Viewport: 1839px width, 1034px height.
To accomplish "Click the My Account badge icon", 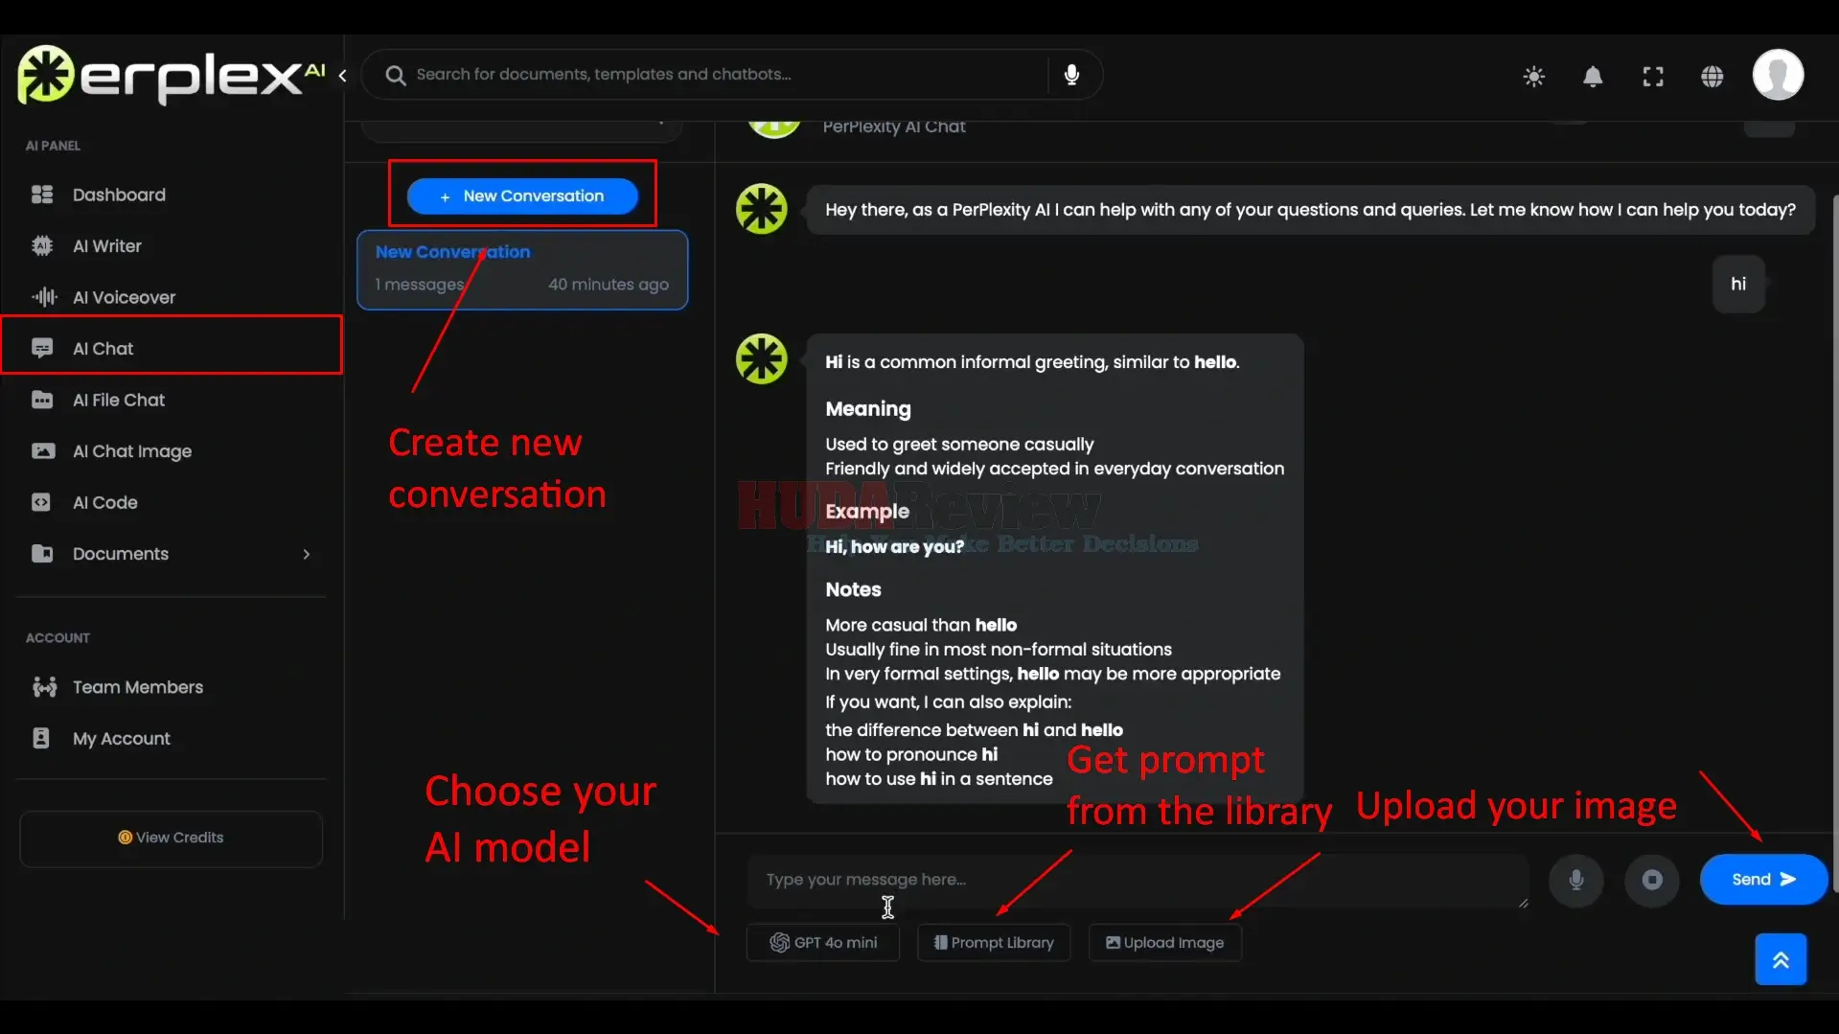I will (41, 738).
